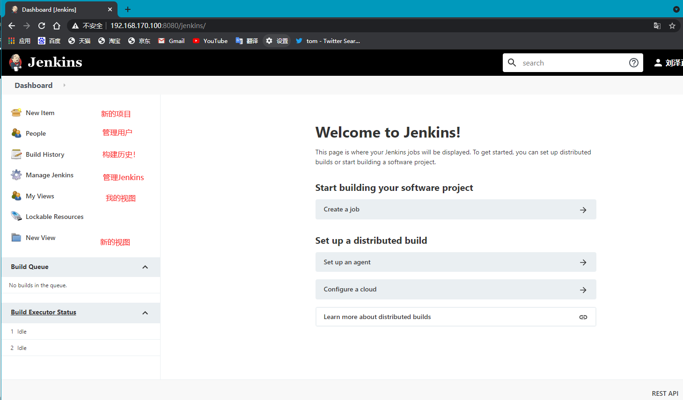Click the translate icon in the address bar

click(657, 26)
